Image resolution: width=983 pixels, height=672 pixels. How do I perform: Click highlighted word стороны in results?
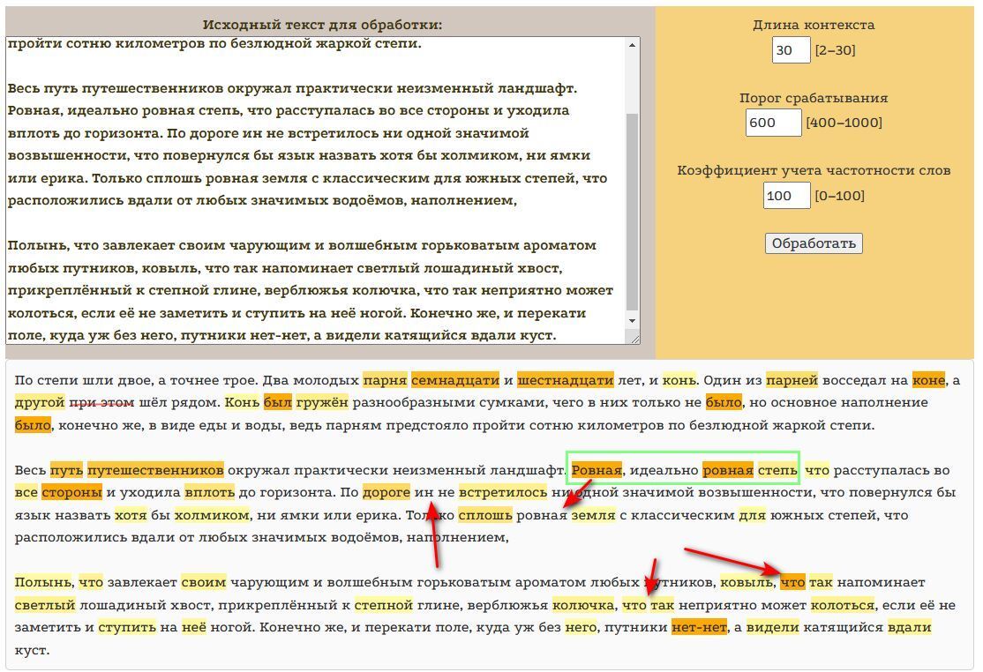[72, 492]
